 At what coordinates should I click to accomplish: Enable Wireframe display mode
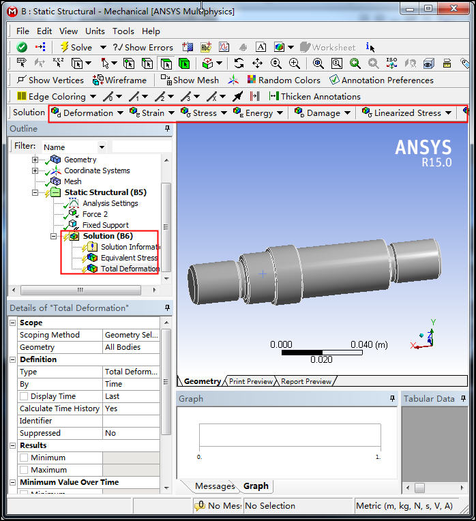(x=98, y=80)
